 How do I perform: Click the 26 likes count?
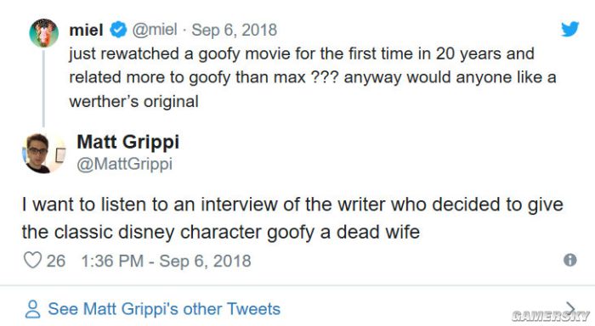[x=56, y=261]
